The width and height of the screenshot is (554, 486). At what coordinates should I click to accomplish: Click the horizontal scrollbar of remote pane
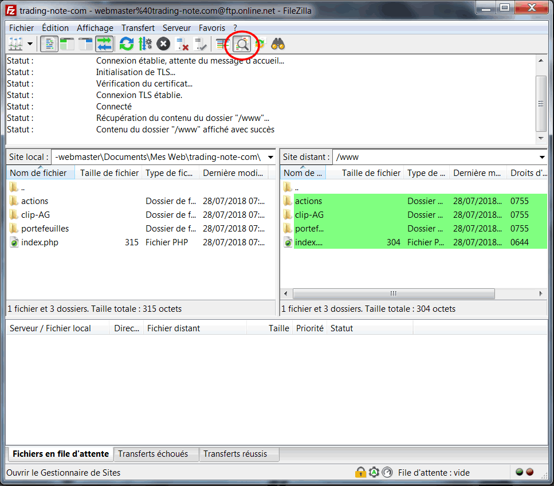[394, 293]
